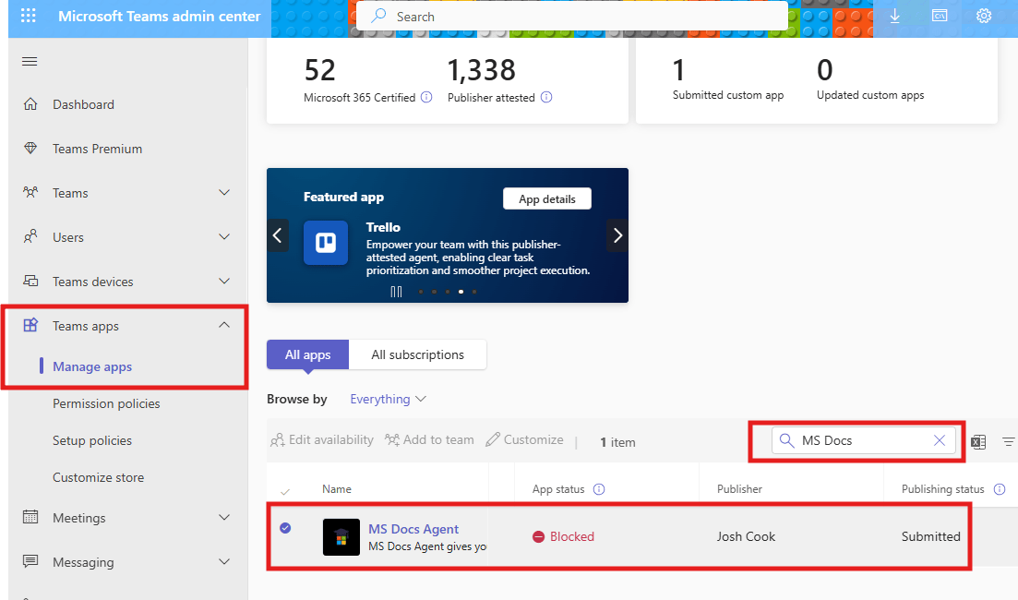Screen dimensions: 1018x600
Task: Collapse the Teams apps section
Action: (x=224, y=325)
